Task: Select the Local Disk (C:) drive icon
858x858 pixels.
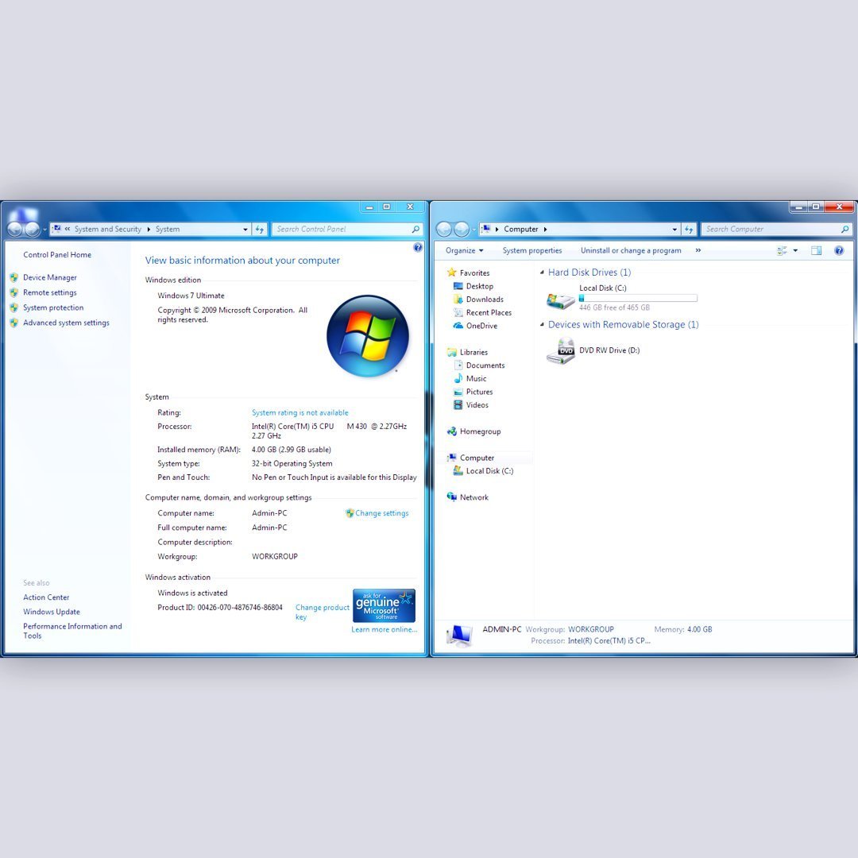Action: coord(560,300)
